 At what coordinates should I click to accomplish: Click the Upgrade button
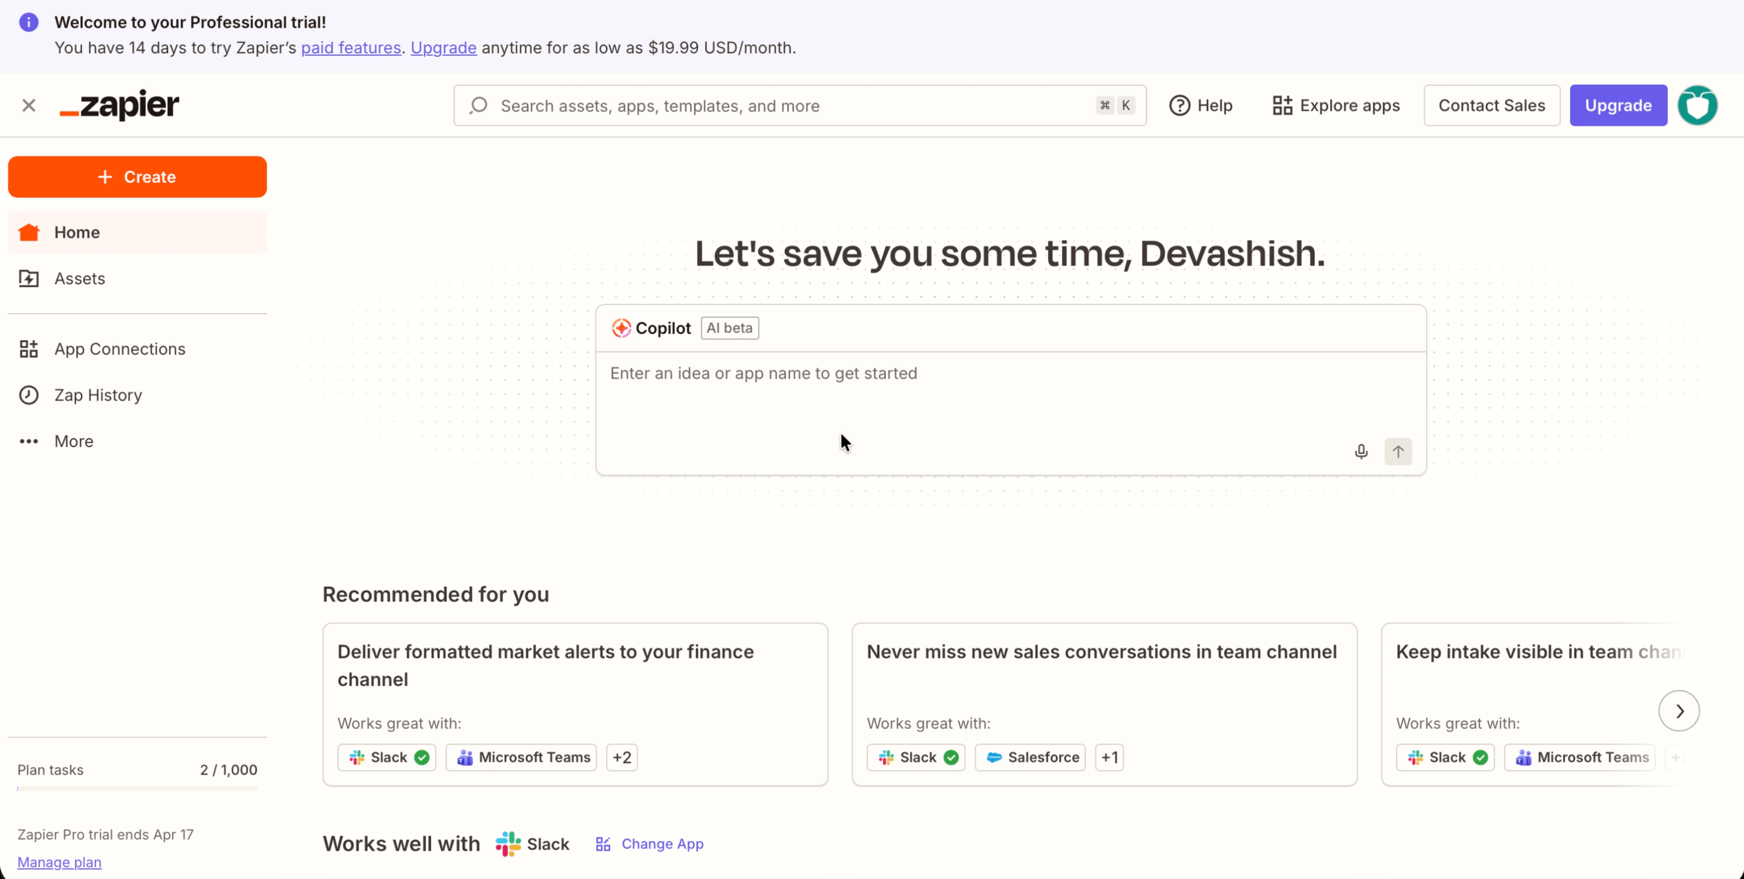pos(1617,105)
